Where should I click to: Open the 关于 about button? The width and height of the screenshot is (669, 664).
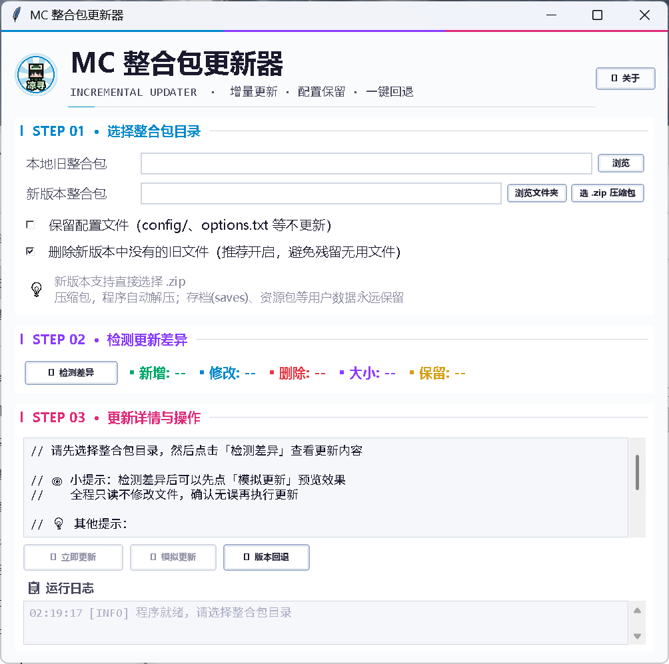(x=625, y=79)
